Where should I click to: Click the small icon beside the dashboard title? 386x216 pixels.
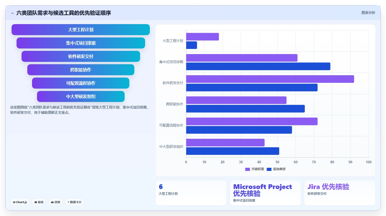(x=12, y=13)
